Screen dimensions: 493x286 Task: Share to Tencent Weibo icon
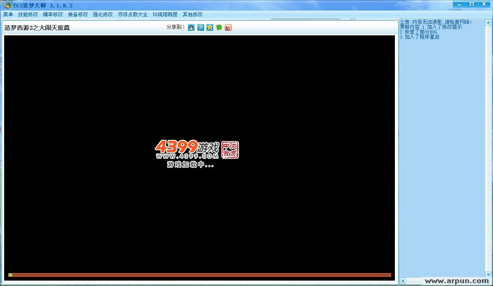[x=201, y=28]
